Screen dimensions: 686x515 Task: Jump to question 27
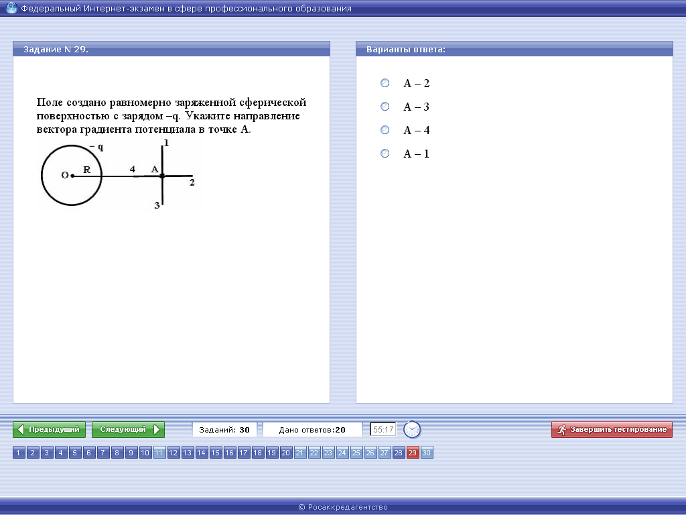coord(384,453)
